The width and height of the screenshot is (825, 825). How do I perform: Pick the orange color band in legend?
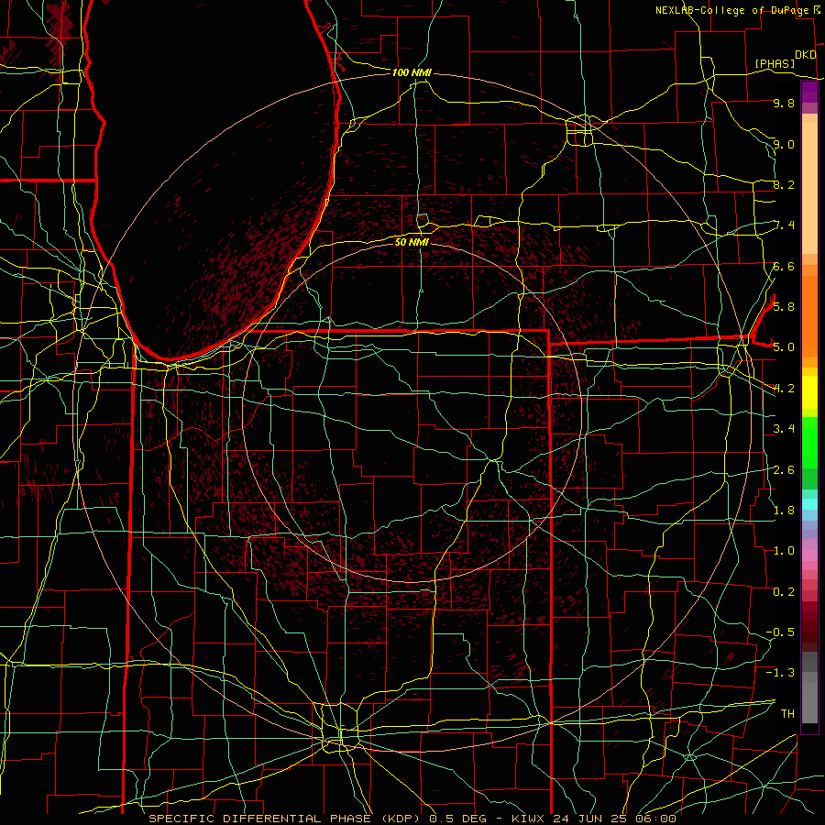coord(809,315)
